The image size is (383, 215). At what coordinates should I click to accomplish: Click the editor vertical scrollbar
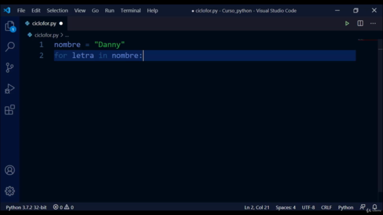381,116
